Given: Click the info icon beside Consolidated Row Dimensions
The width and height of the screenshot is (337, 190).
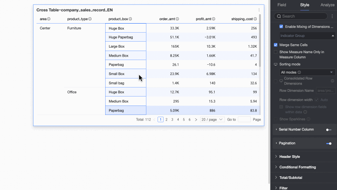Looking at the screenshot, I should pos(332,81).
